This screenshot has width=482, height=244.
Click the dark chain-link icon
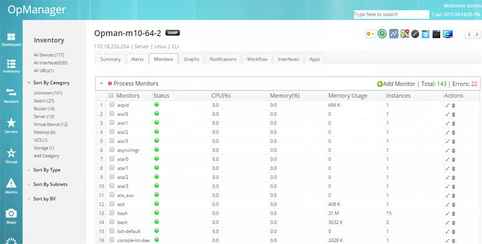click(415, 34)
